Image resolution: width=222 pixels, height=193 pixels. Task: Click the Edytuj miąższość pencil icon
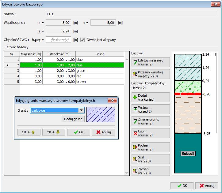click(x=135, y=62)
